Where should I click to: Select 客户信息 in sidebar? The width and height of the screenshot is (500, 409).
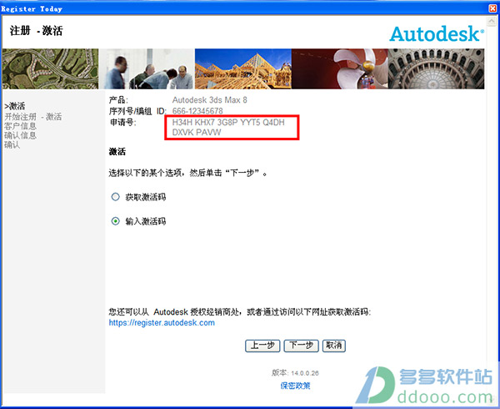coord(20,126)
